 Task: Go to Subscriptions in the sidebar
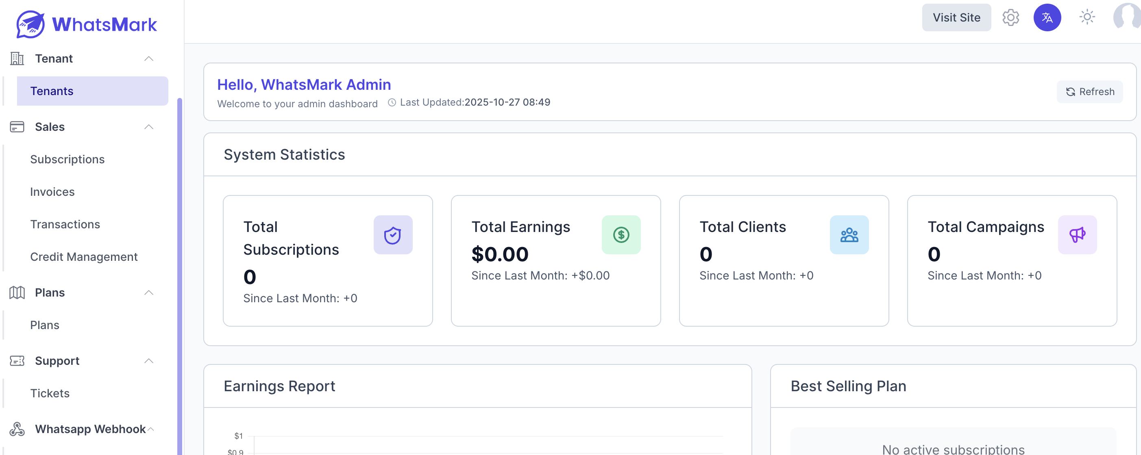coord(68,159)
